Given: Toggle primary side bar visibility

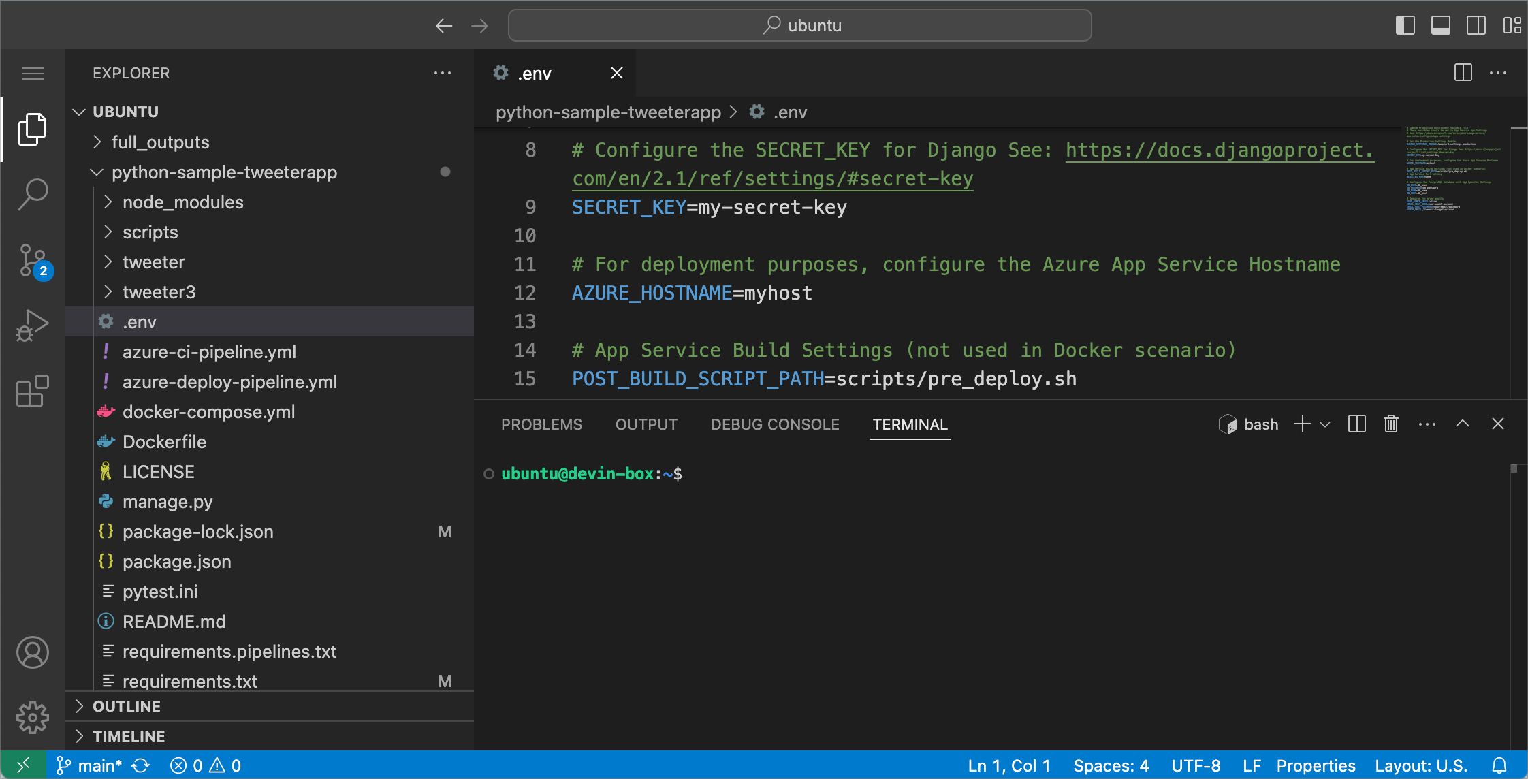Looking at the screenshot, I should point(1405,25).
